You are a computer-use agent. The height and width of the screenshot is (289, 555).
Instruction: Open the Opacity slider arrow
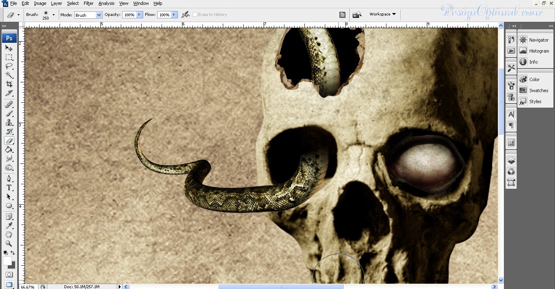coord(140,15)
